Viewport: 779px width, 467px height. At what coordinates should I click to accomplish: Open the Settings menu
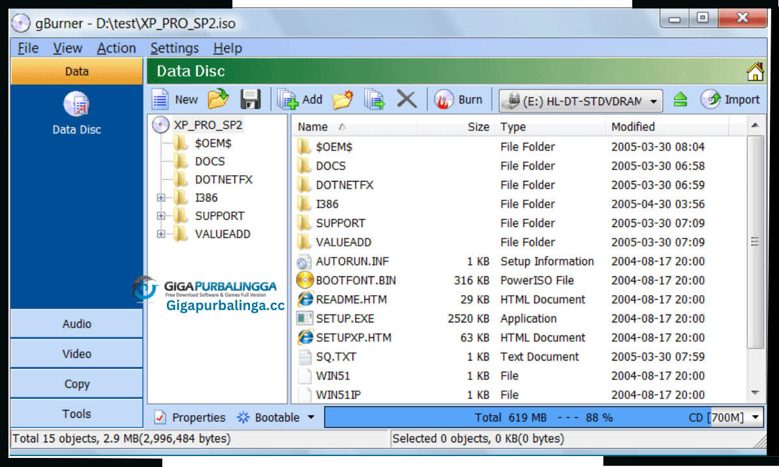tap(175, 48)
